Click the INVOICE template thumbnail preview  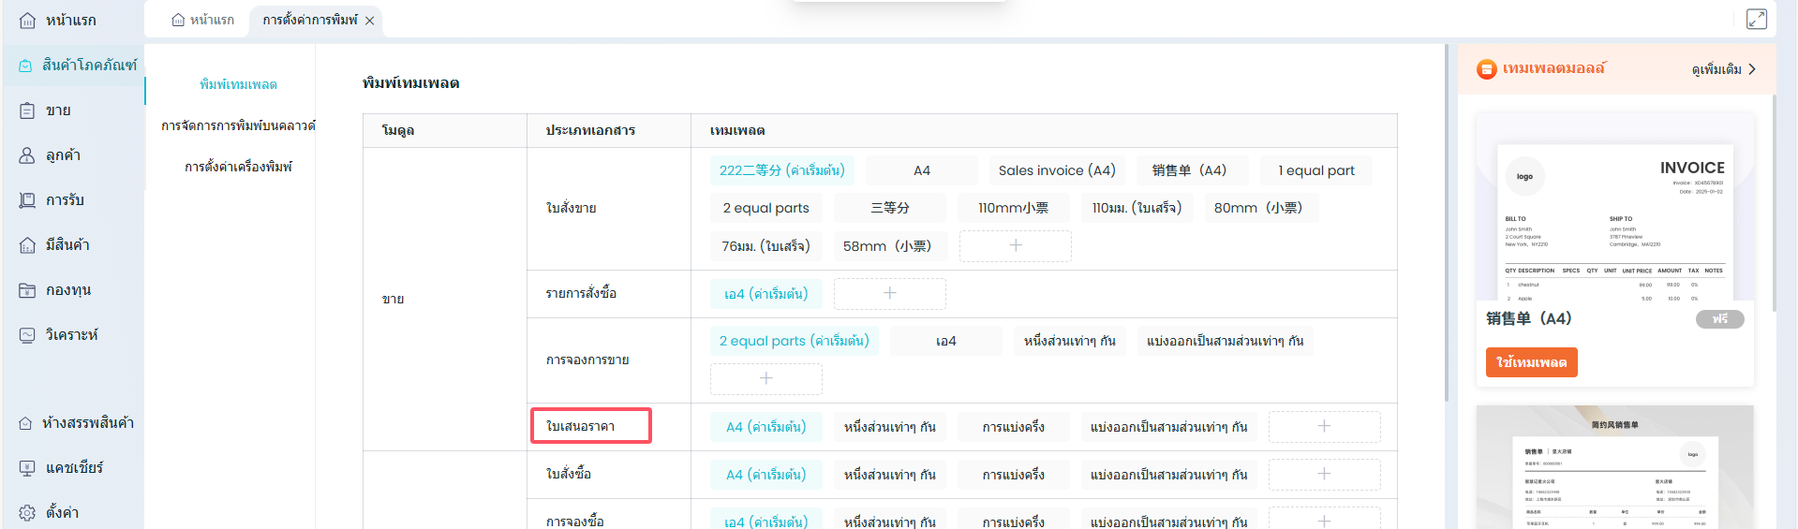1614,221
